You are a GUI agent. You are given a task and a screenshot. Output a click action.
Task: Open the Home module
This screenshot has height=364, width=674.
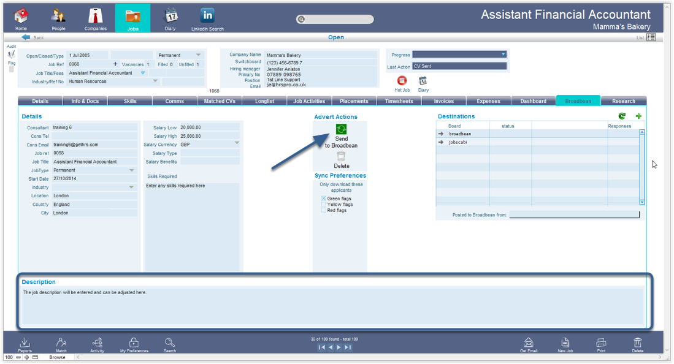21,19
